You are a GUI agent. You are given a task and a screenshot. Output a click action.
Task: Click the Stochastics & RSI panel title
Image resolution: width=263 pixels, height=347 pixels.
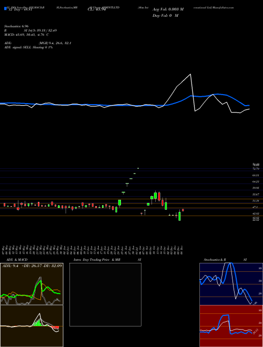pyautogui.click(x=225, y=260)
